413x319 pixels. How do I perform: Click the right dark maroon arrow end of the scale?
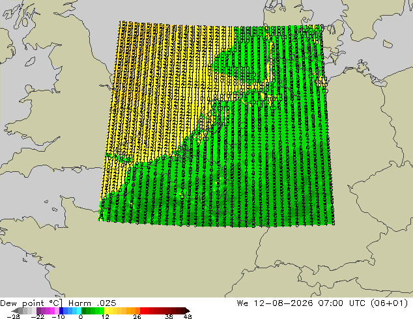[187, 311]
